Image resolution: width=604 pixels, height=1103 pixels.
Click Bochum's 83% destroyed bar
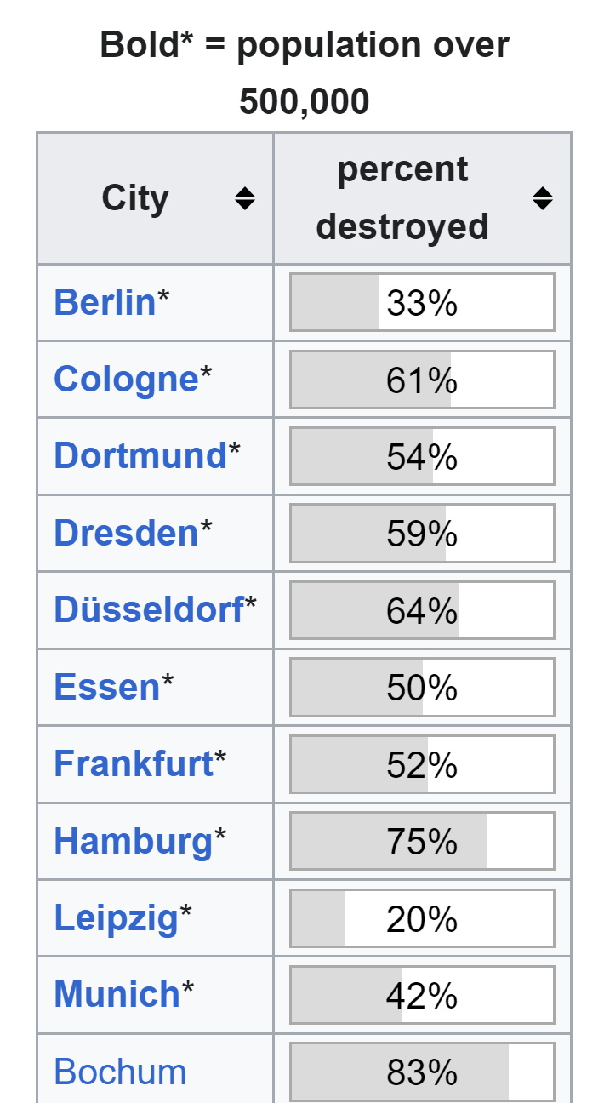click(x=422, y=1072)
